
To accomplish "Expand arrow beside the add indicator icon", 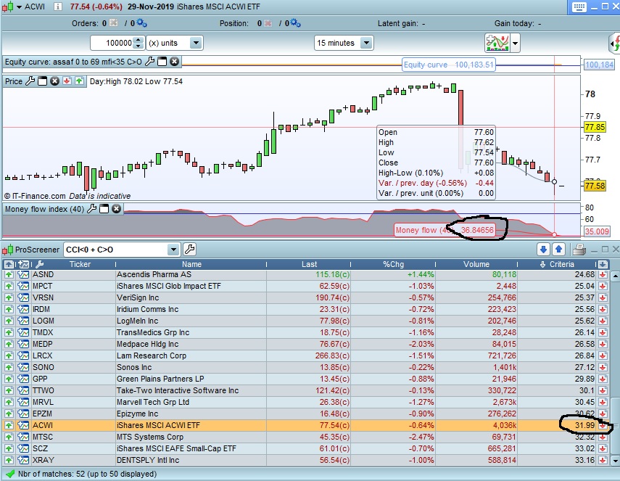I will pyautogui.click(x=515, y=43).
